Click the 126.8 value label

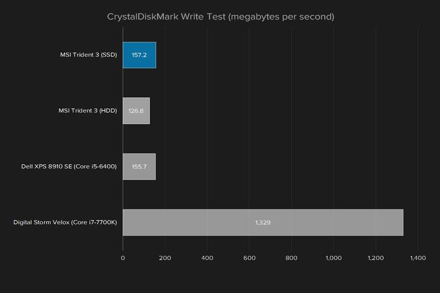[136, 110]
